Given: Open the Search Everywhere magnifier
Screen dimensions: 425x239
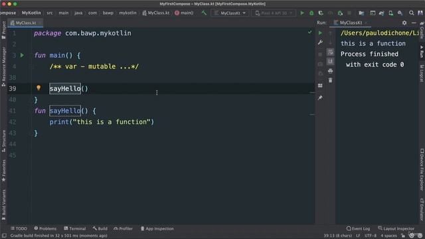Looking at the screenshot, I should (x=412, y=13).
